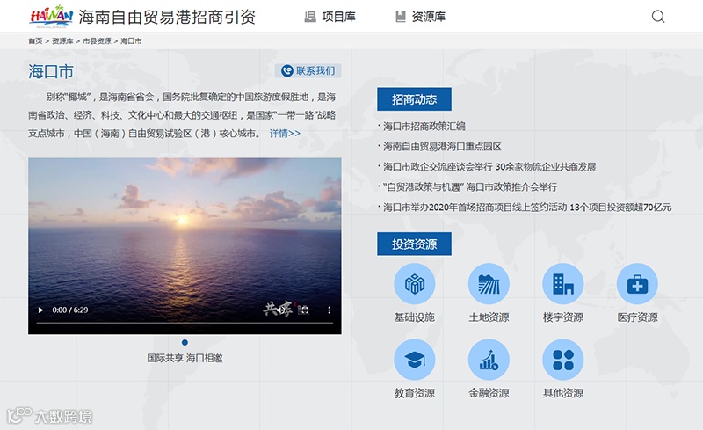The width and height of the screenshot is (703, 430).
Task: Toggle fullscreen on the video player
Action: pyautogui.click(x=303, y=310)
